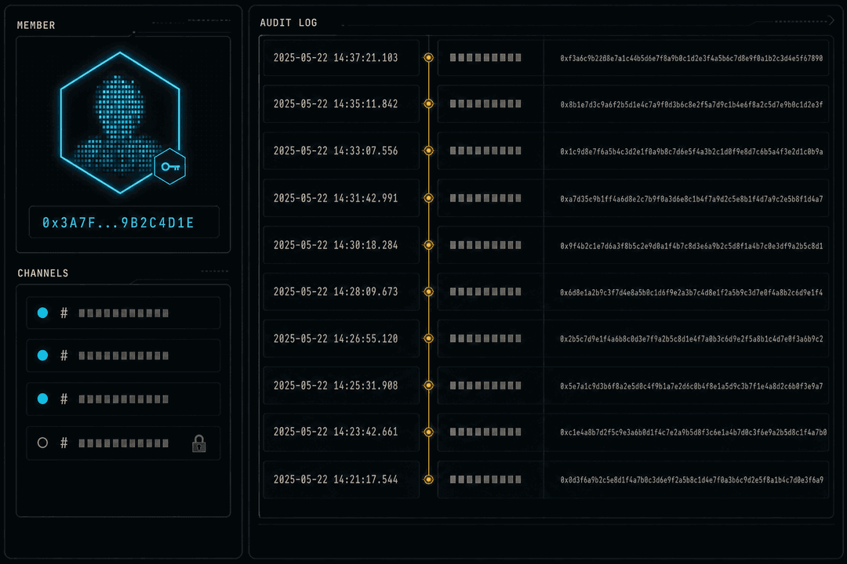Select timeline marker for 14:31:42.991 entry
This screenshot has width=847, height=564.
[x=428, y=198]
